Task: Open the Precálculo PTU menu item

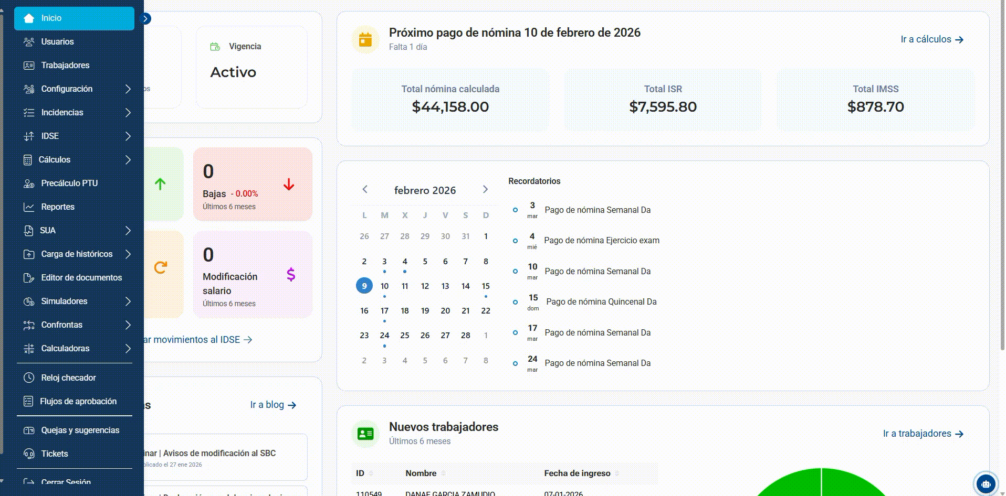Action: [74, 184]
